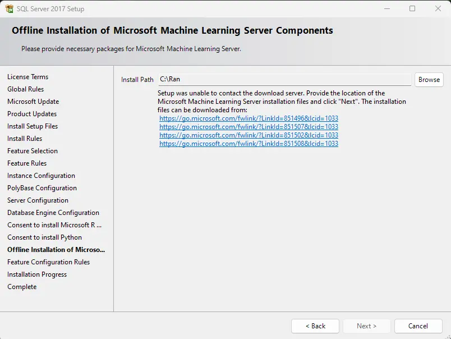Click the Browse button for Install Path
Screen dimensions: 451x339
(x=429, y=80)
